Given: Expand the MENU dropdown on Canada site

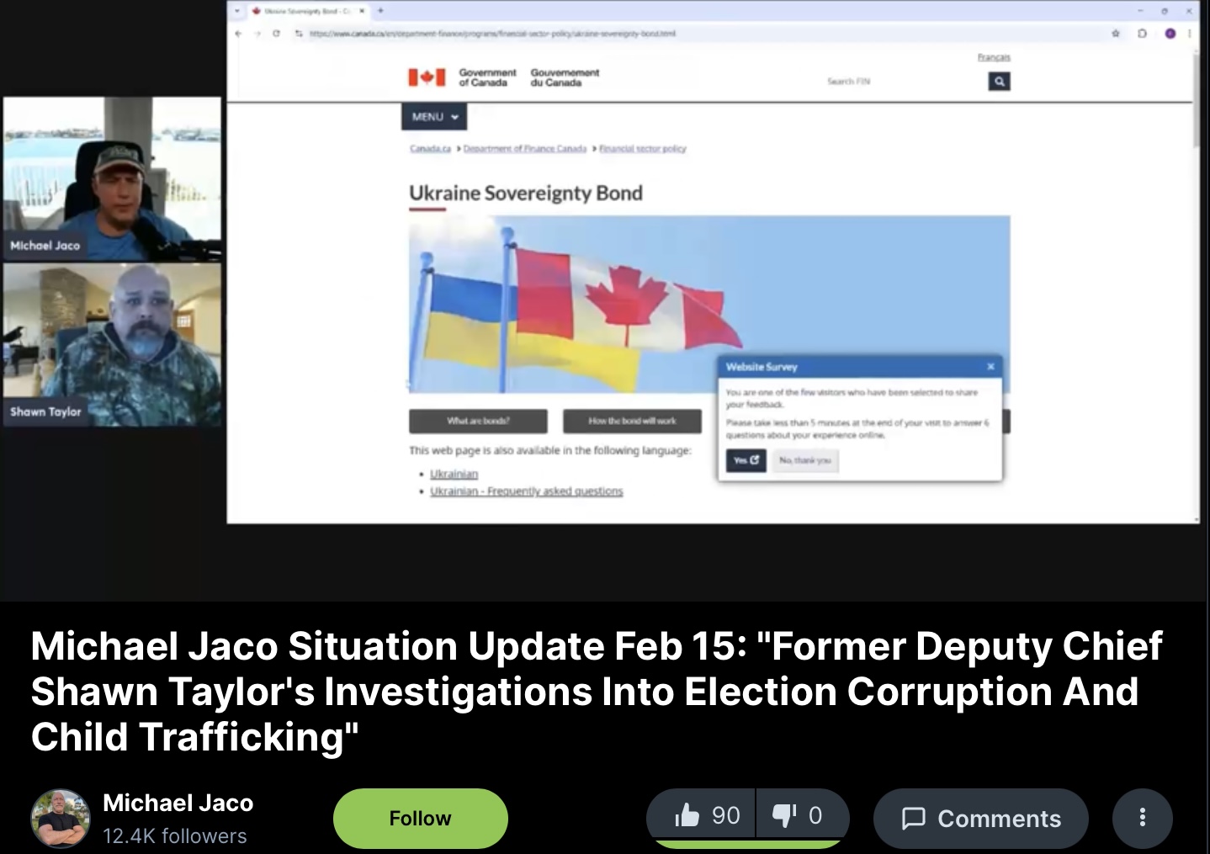Looking at the screenshot, I should click(434, 117).
